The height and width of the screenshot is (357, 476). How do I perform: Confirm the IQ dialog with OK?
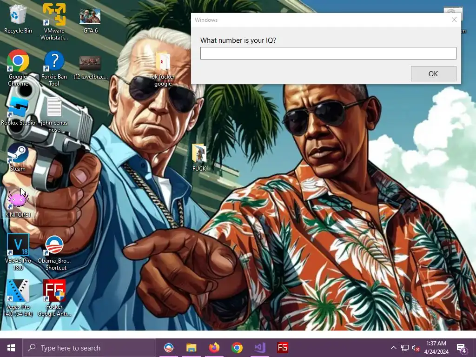pyautogui.click(x=434, y=74)
